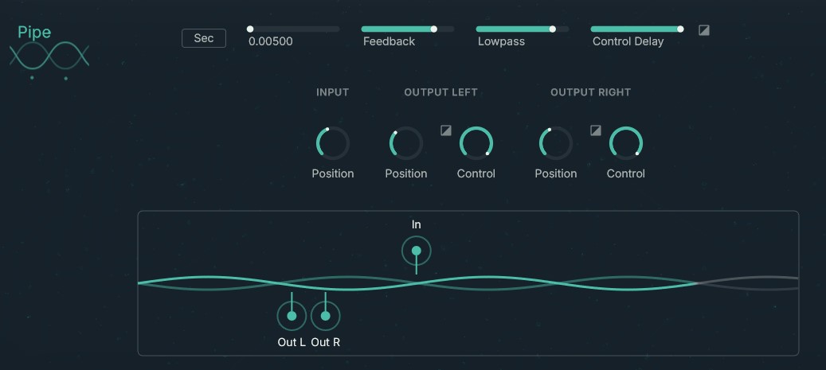Select the In marker on the pipe
826x370 pixels.
click(x=416, y=251)
